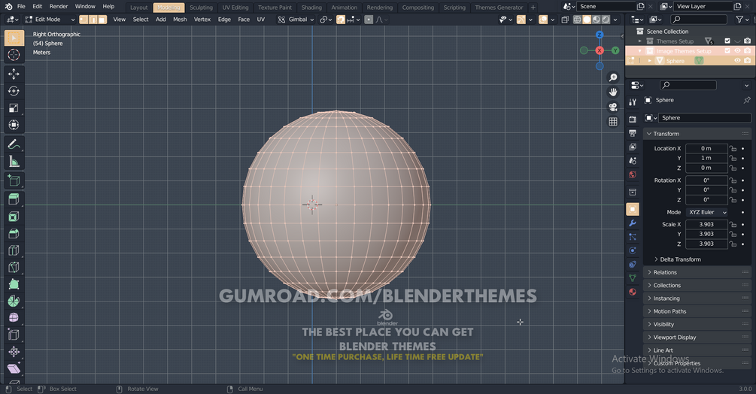Toggle proportional editing

369,20
